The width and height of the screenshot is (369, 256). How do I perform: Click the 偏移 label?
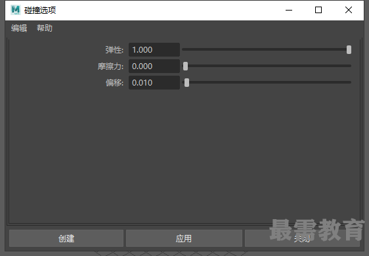pos(114,83)
